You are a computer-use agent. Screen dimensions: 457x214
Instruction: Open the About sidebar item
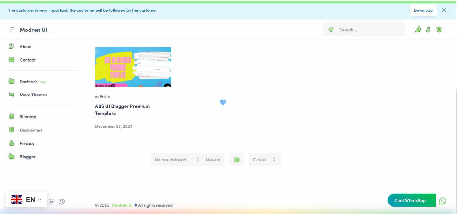(x=25, y=47)
